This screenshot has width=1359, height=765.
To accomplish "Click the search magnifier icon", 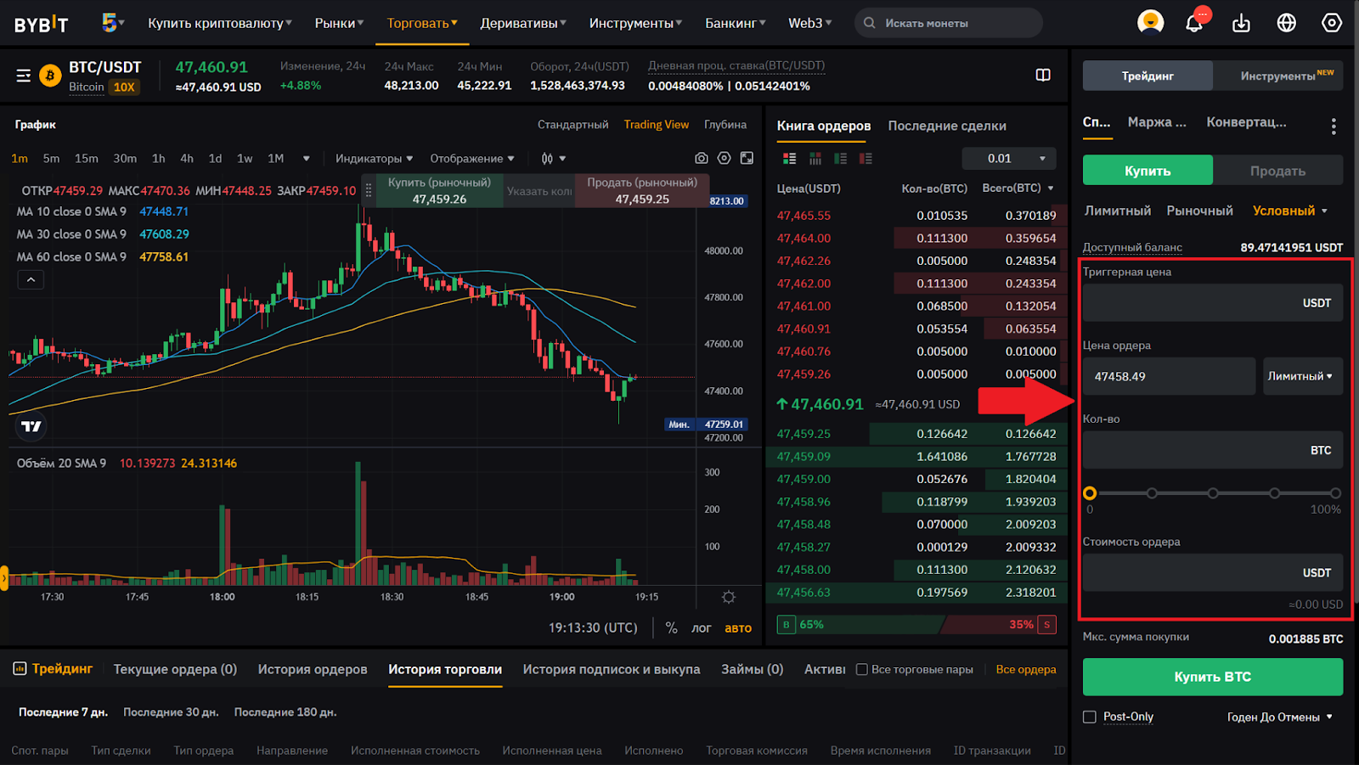I will point(870,23).
